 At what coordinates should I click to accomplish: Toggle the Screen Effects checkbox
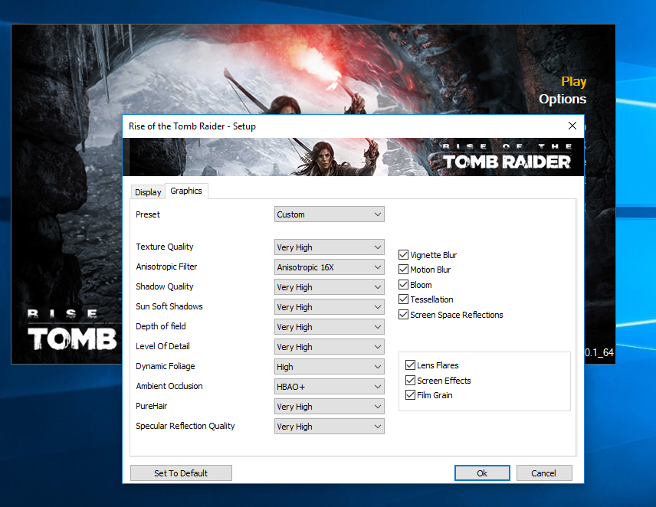tap(411, 381)
